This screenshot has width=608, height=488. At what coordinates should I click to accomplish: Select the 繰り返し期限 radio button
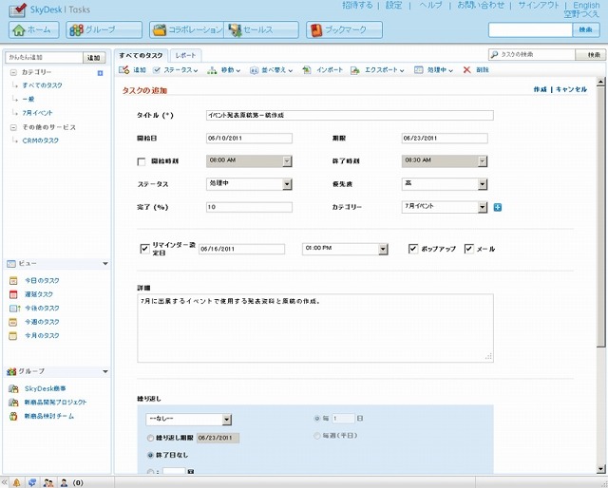tap(150, 438)
